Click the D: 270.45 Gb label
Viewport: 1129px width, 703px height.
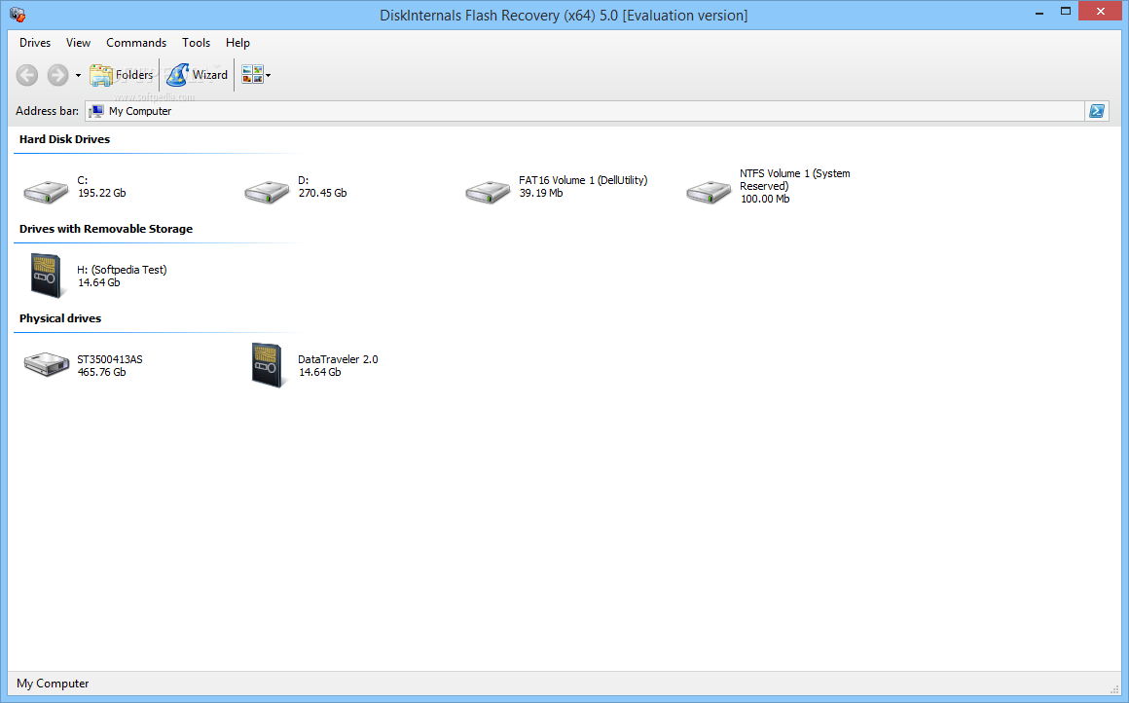tap(322, 187)
